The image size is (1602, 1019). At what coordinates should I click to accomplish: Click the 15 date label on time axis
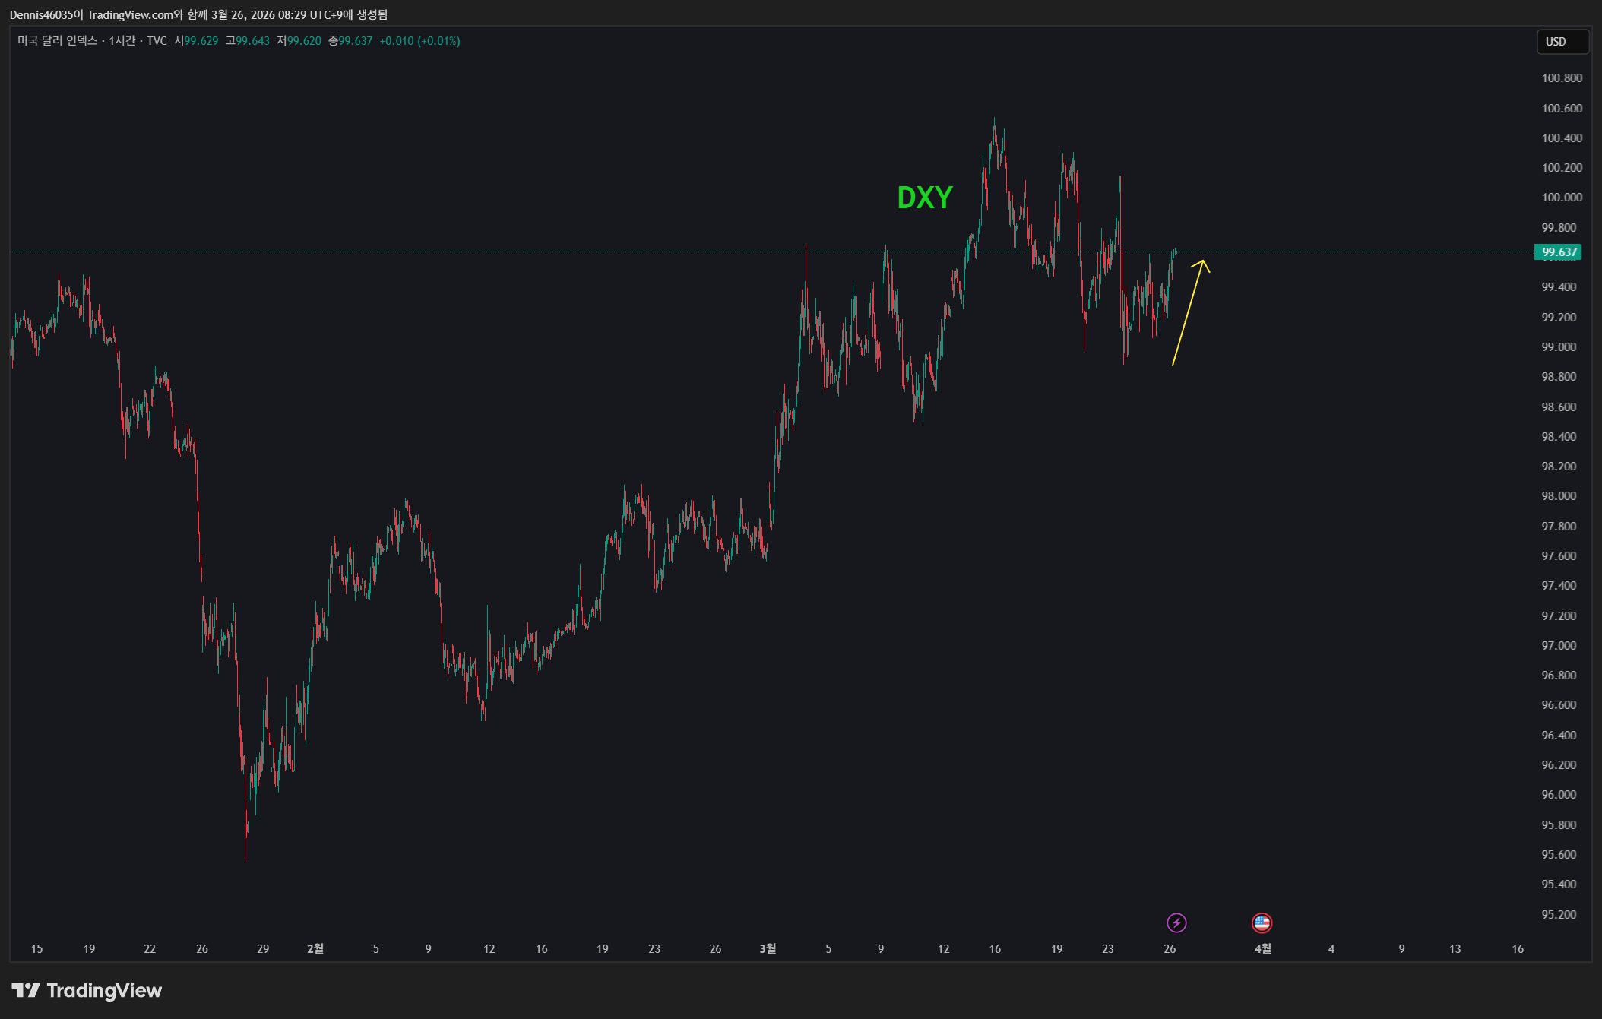tap(36, 948)
